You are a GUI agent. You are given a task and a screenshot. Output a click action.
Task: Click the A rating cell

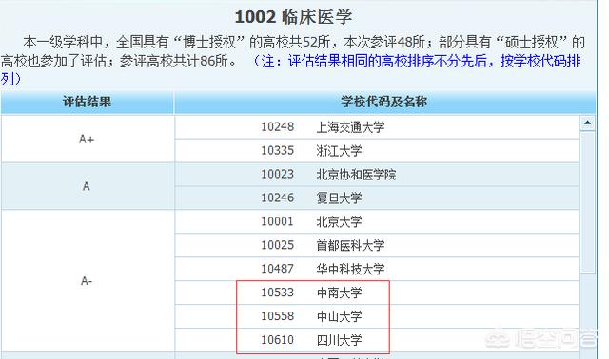pos(87,186)
